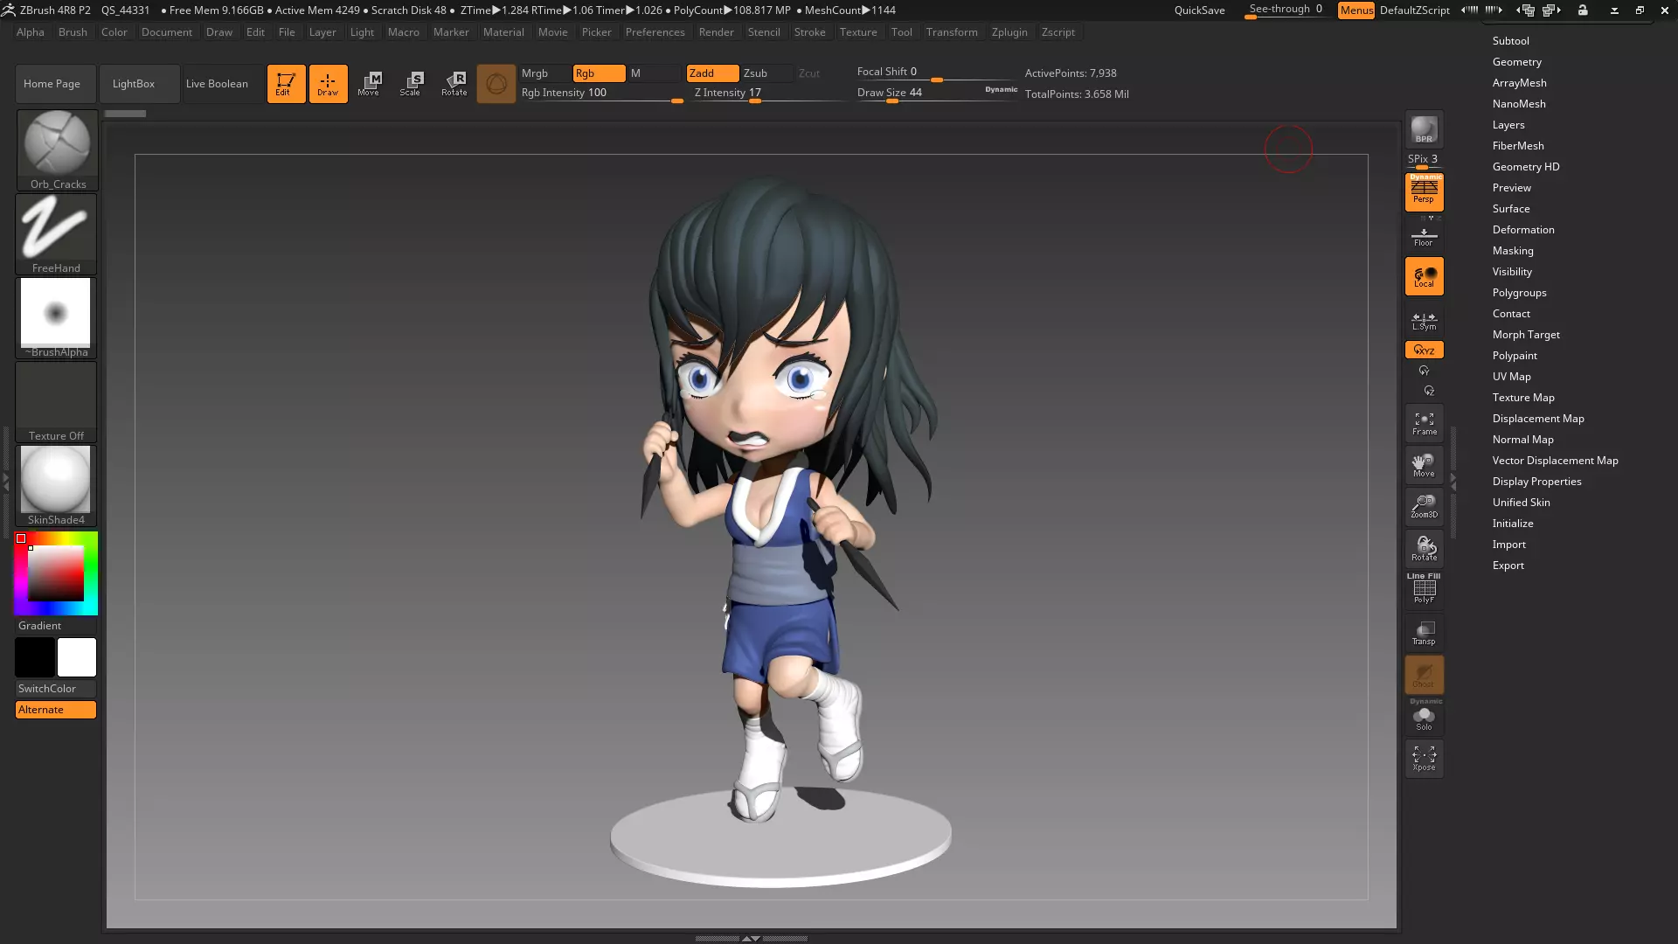
Task: Open the Tool menu
Action: (901, 32)
